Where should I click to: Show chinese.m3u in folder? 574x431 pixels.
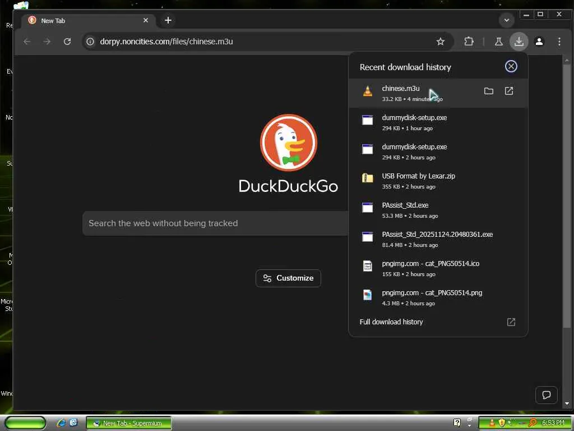[x=488, y=91]
